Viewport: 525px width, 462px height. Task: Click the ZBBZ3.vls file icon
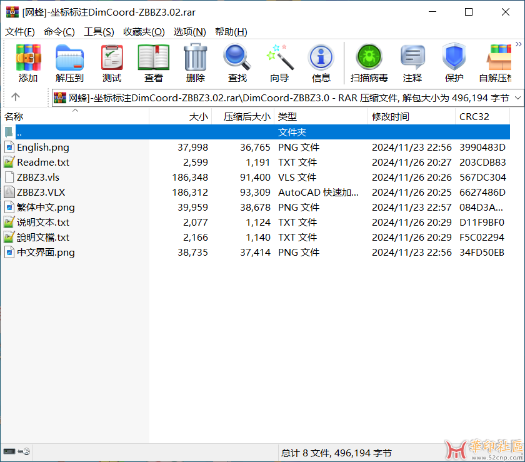click(9, 177)
